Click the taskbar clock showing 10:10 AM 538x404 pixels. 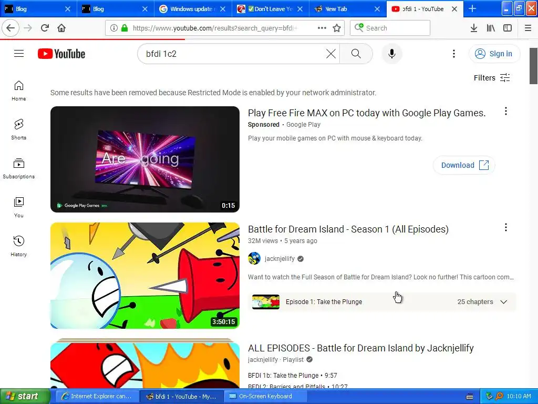(x=519, y=396)
